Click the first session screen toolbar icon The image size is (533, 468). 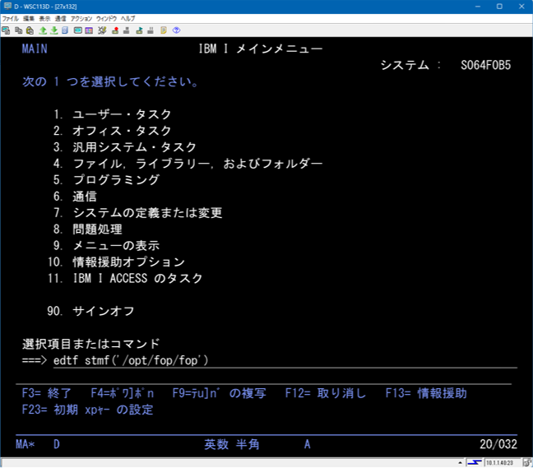click(6, 30)
